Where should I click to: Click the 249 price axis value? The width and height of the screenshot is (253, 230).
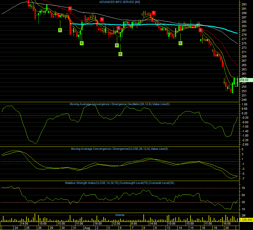pyautogui.click(x=244, y=100)
